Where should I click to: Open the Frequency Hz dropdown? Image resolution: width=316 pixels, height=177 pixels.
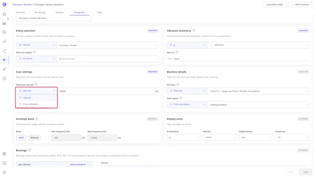pos(292,137)
